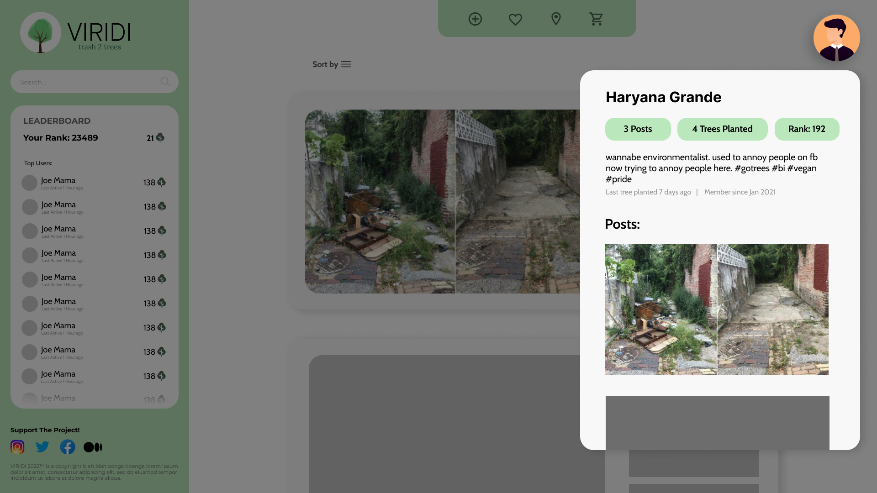Open the Instagram social icon
This screenshot has height=493, width=877.
pos(17,447)
